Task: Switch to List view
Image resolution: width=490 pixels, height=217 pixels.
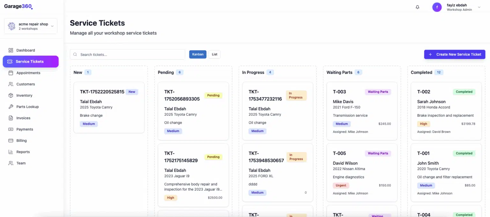Action: click(x=214, y=54)
